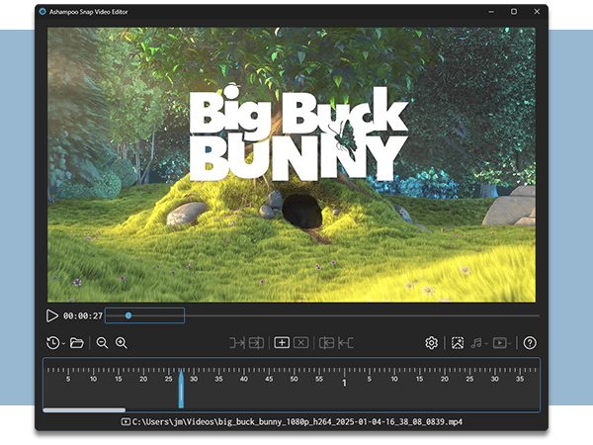Open the help question mark icon
593x445 pixels.
coord(530,343)
